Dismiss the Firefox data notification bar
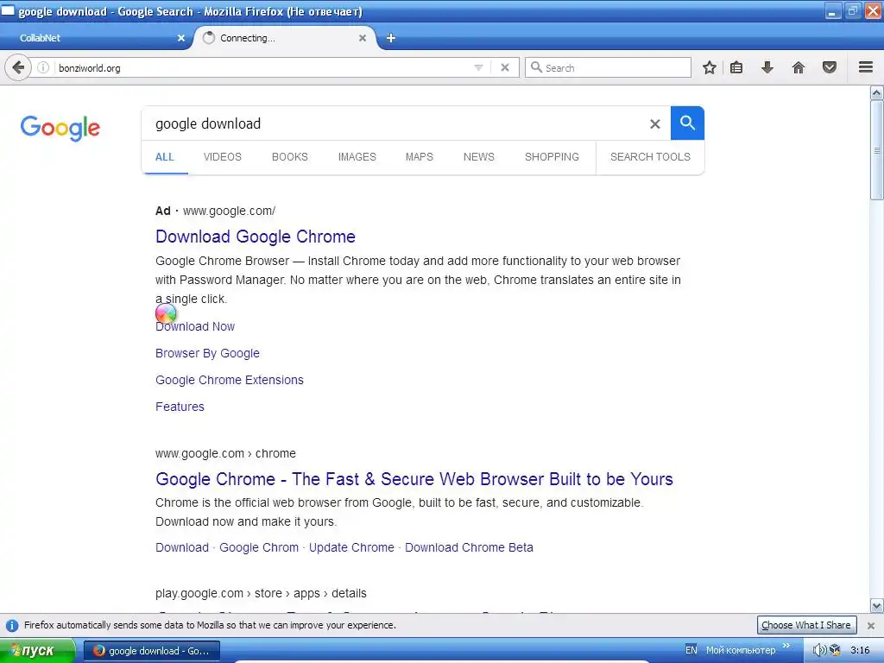Screen dimensions: 884x663 pos(871,625)
